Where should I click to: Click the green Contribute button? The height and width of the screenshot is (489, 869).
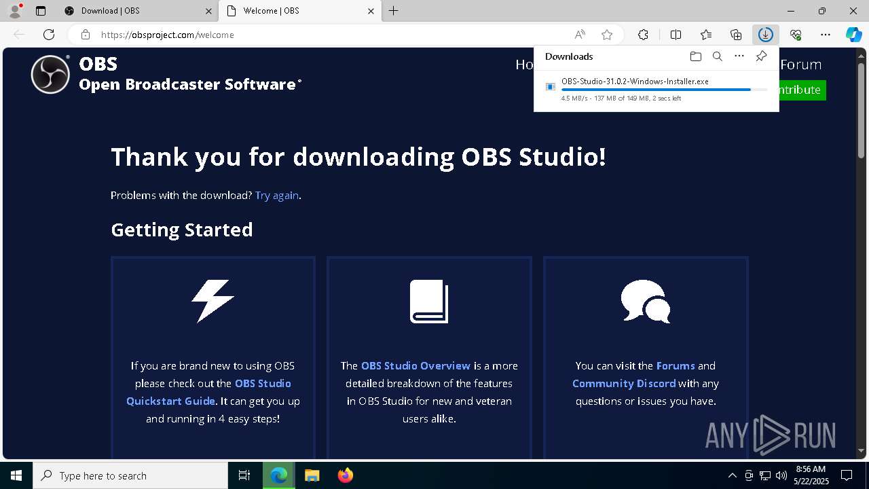pyautogui.click(x=801, y=90)
